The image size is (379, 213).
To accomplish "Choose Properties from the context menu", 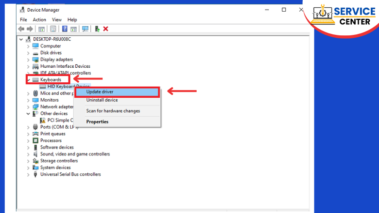I will [x=117, y=122].
